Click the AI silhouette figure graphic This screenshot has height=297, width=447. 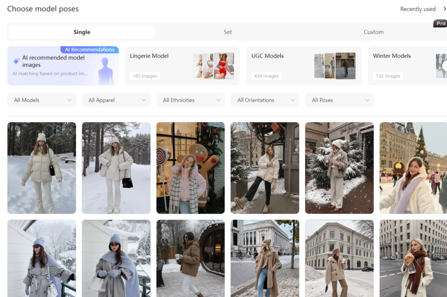point(105,71)
